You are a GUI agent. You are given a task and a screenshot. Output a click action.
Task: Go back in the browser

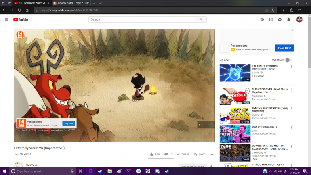pyautogui.click(x=4, y=10)
